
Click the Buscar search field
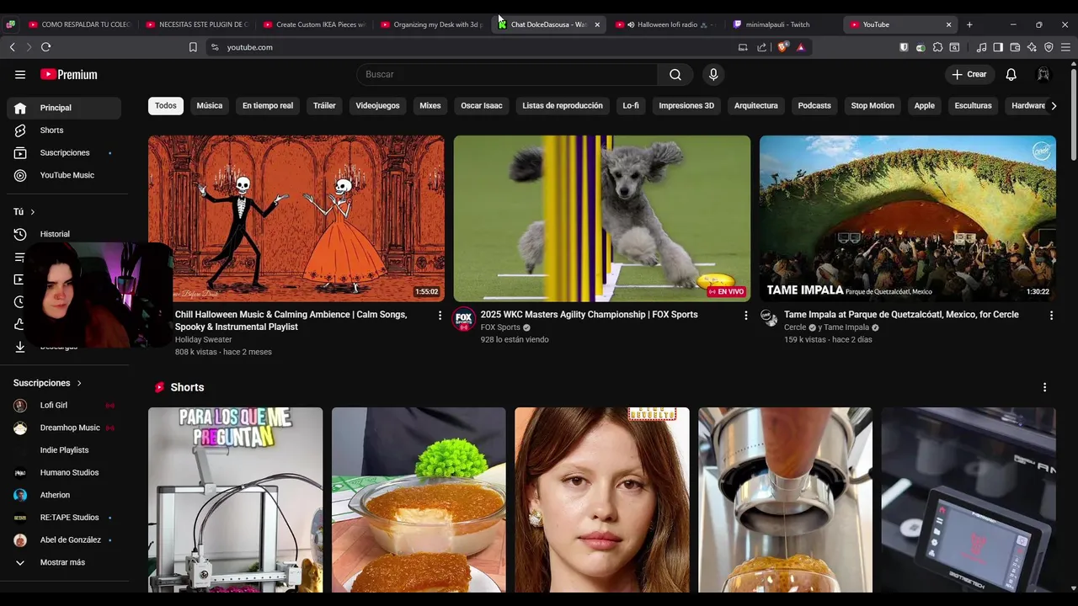[507, 74]
